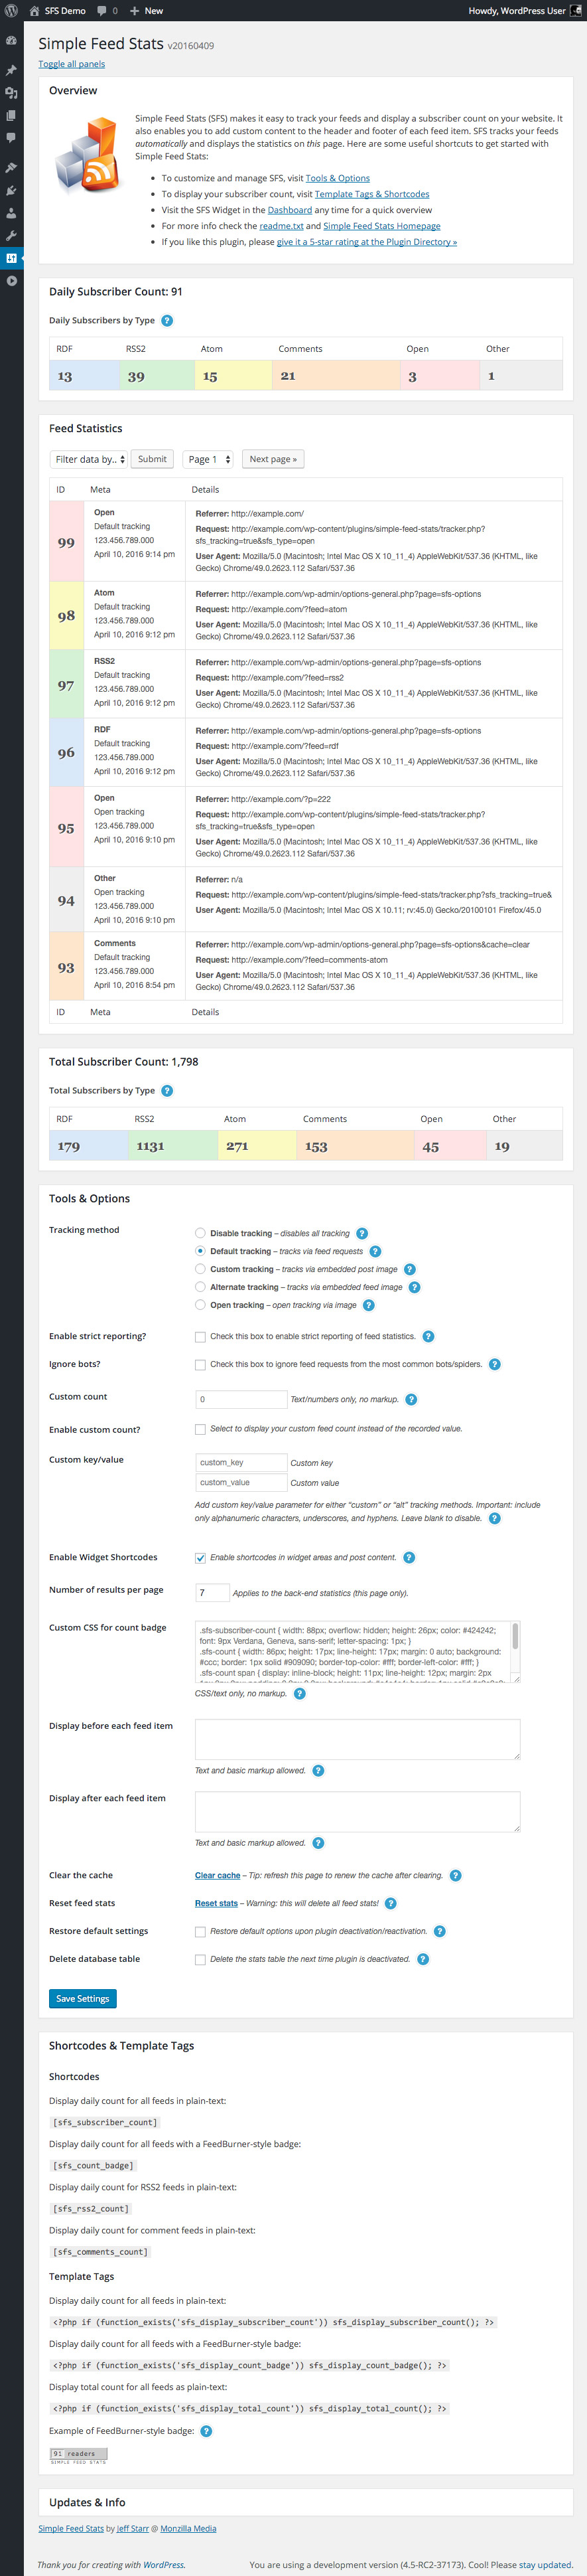Open Media library sidebar icon
Image resolution: width=587 pixels, height=2576 pixels.
(x=11, y=93)
